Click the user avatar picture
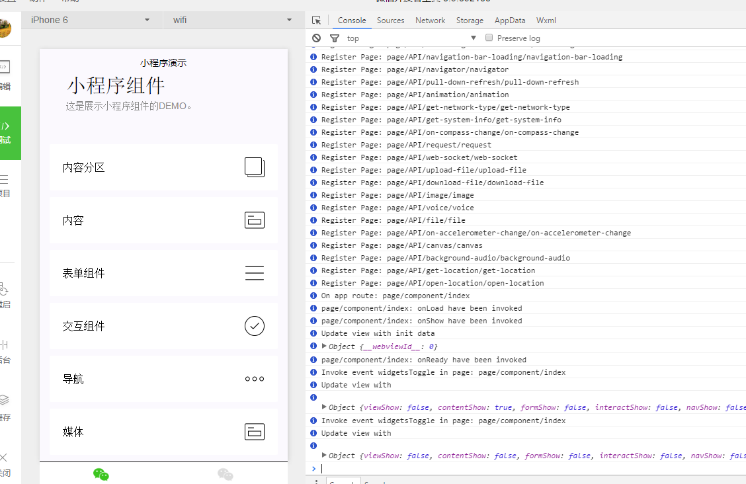 click(x=5, y=28)
